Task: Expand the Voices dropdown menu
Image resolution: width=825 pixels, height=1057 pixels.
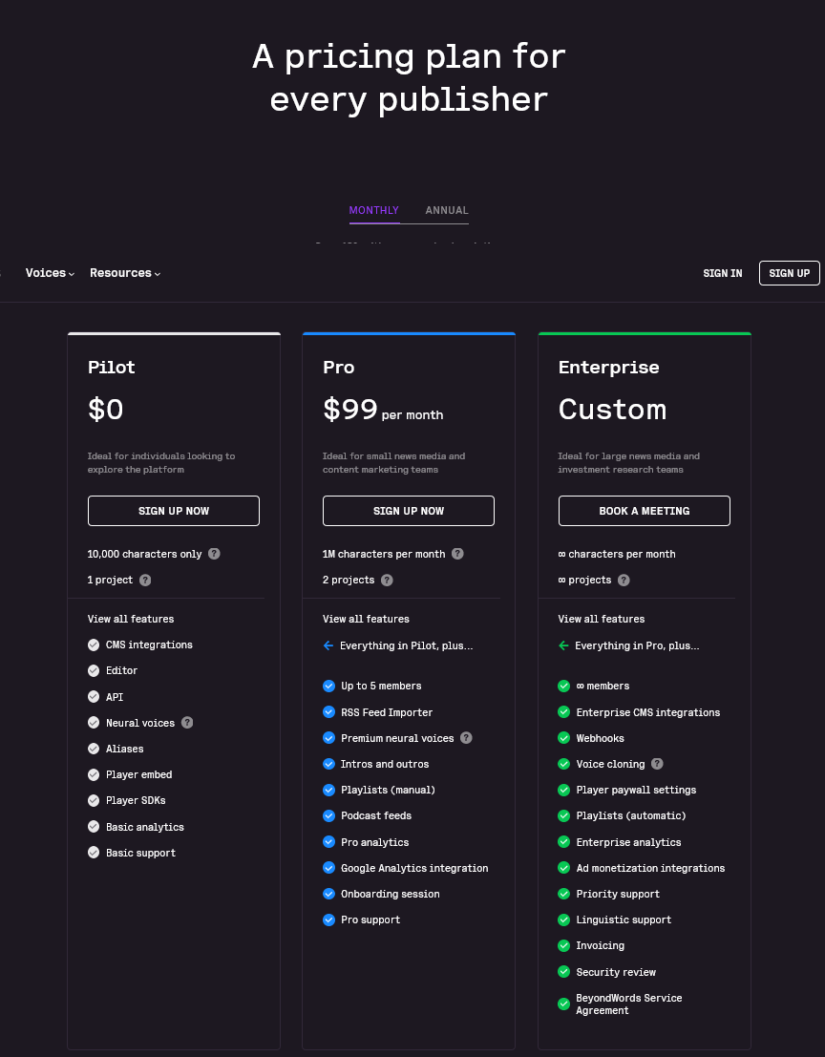Action: 50,273
